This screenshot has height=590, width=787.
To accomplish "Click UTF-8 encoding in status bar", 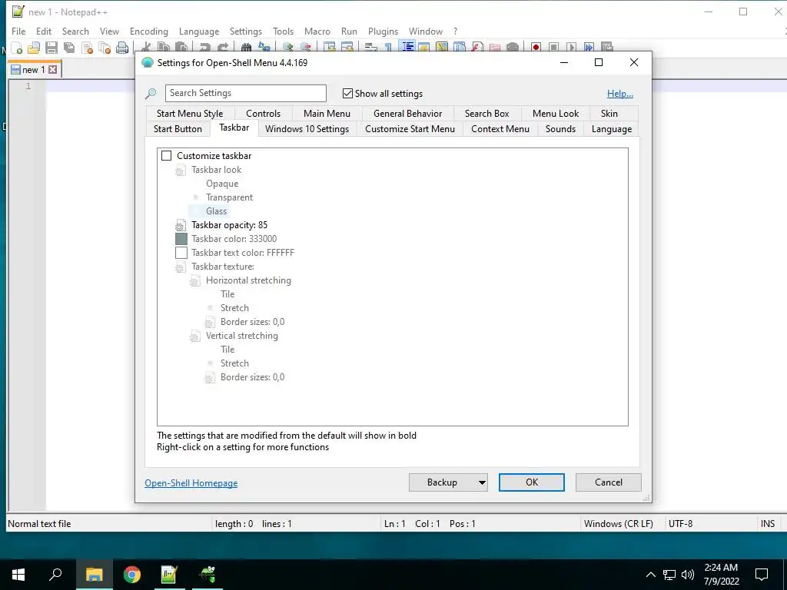I will 681,524.
